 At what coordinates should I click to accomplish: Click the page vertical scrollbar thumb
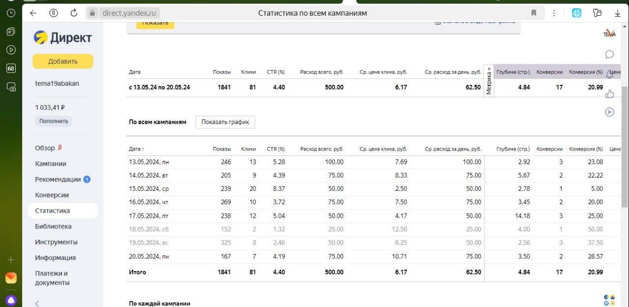(x=625, y=147)
